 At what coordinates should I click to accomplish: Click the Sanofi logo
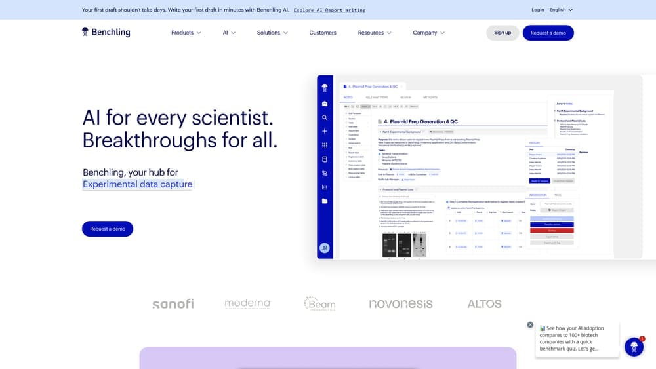pos(173,304)
